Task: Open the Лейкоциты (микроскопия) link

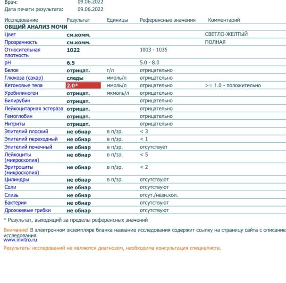Action: [22, 157]
